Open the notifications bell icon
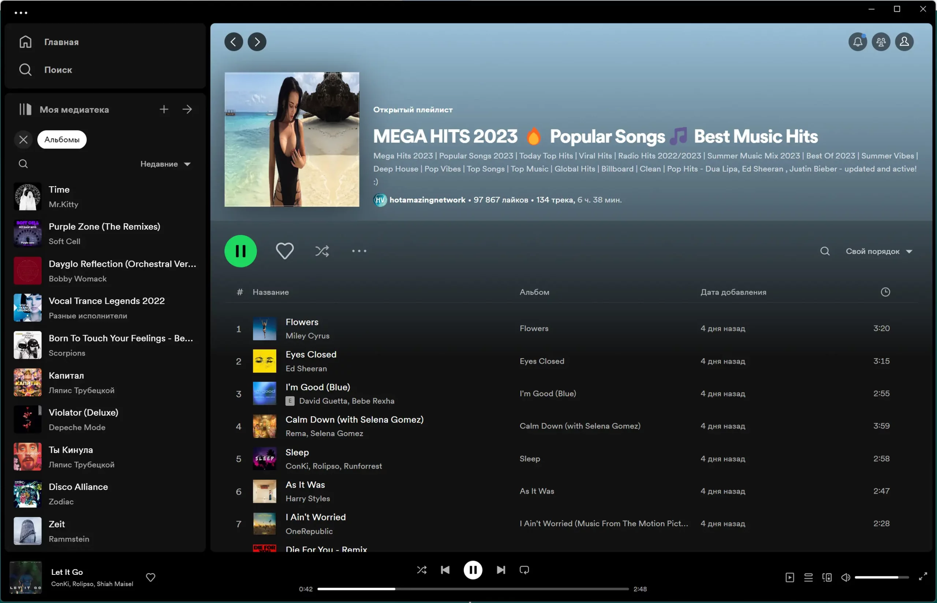937x603 pixels. click(x=857, y=42)
